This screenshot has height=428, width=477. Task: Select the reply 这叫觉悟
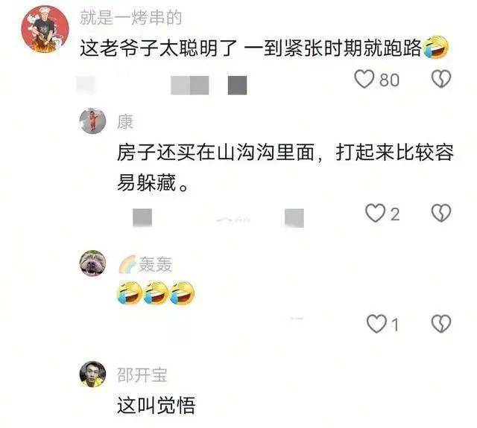tap(156, 405)
